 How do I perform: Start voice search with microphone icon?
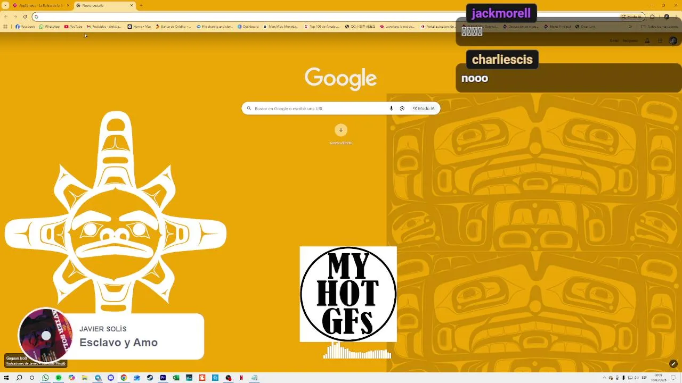click(391, 108)
